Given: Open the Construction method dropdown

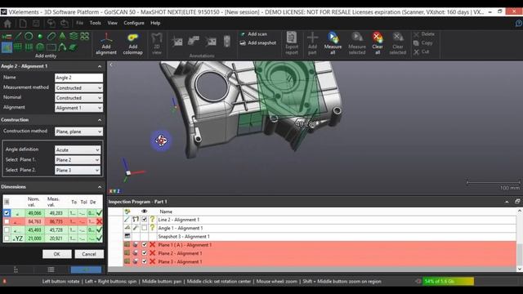Looking at the screenshot, I should click(78, 131).
